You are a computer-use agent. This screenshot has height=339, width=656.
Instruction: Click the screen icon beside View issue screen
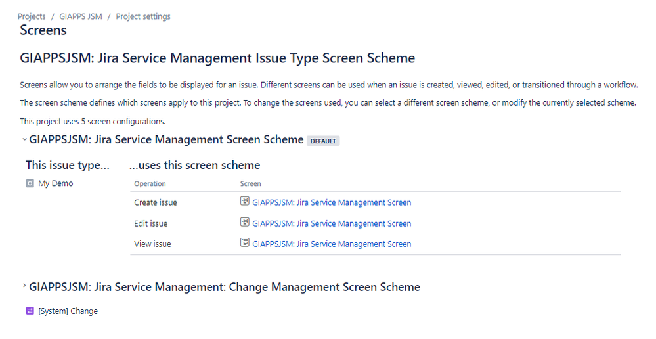pos(245,242)
